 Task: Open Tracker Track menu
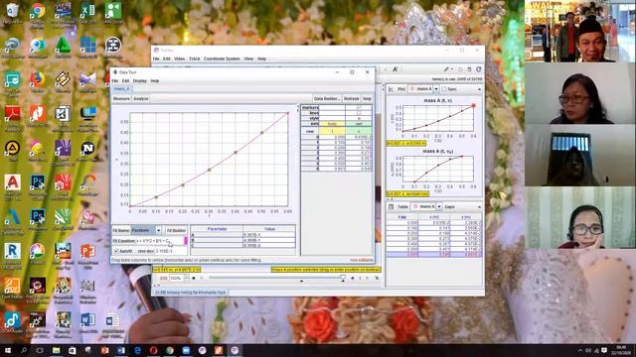click(x=195, y=59)
